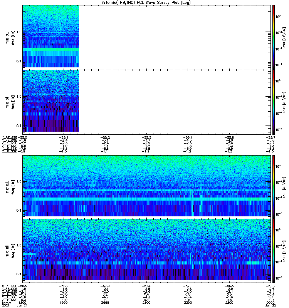The height and width of the screenshot is (308, 289).
Task: Click the THC X_RE_GSE value '-56.5'
Action: point(230,286)
